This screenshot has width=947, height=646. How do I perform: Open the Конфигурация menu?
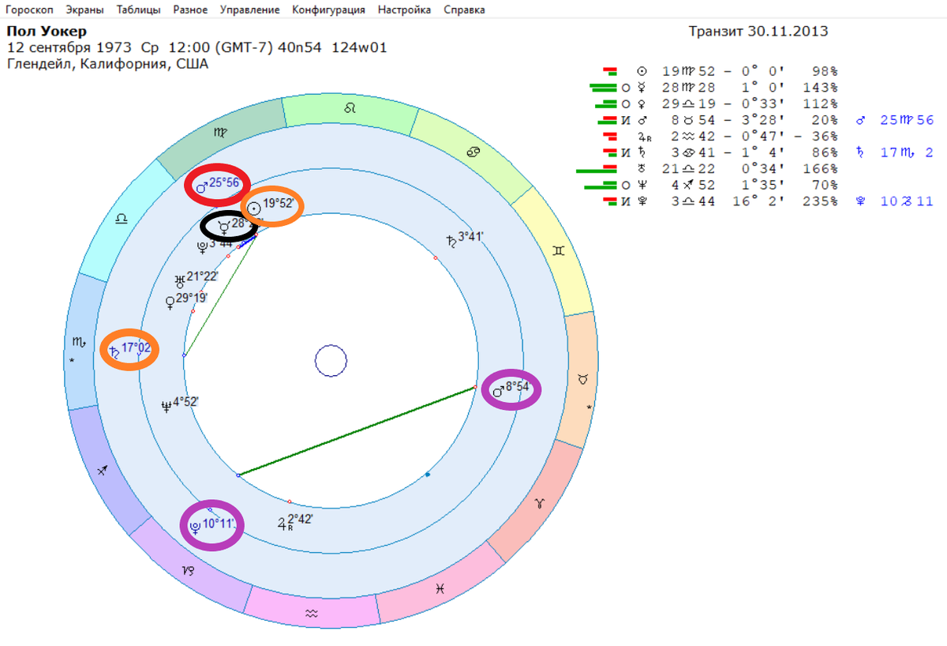[328, 10]
